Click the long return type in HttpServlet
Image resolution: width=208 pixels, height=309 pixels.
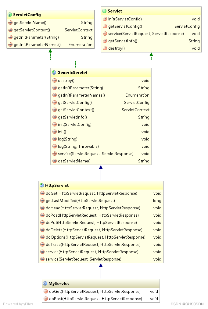click(x=157, y=201)
